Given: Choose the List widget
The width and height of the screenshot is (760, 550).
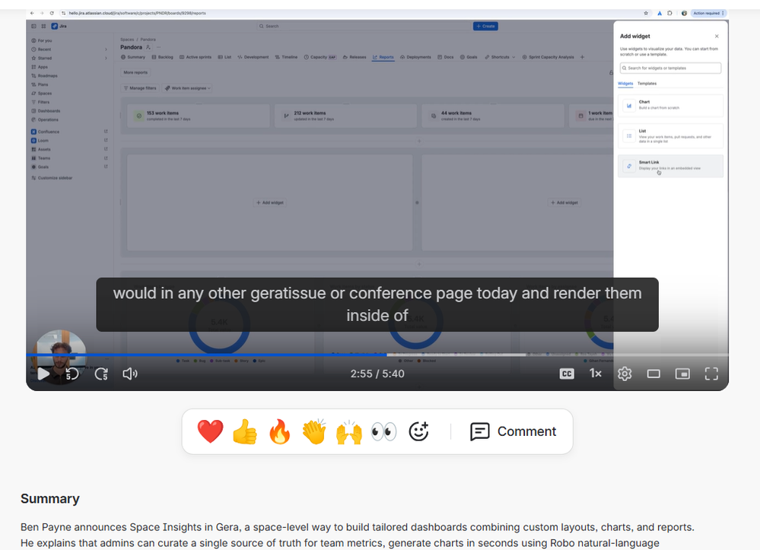Looking at the screenshot, I should click(670, 136).
